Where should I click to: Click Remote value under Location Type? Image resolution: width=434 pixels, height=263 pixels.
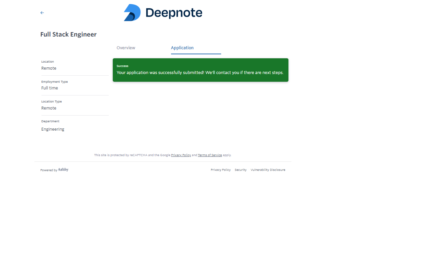49,108
